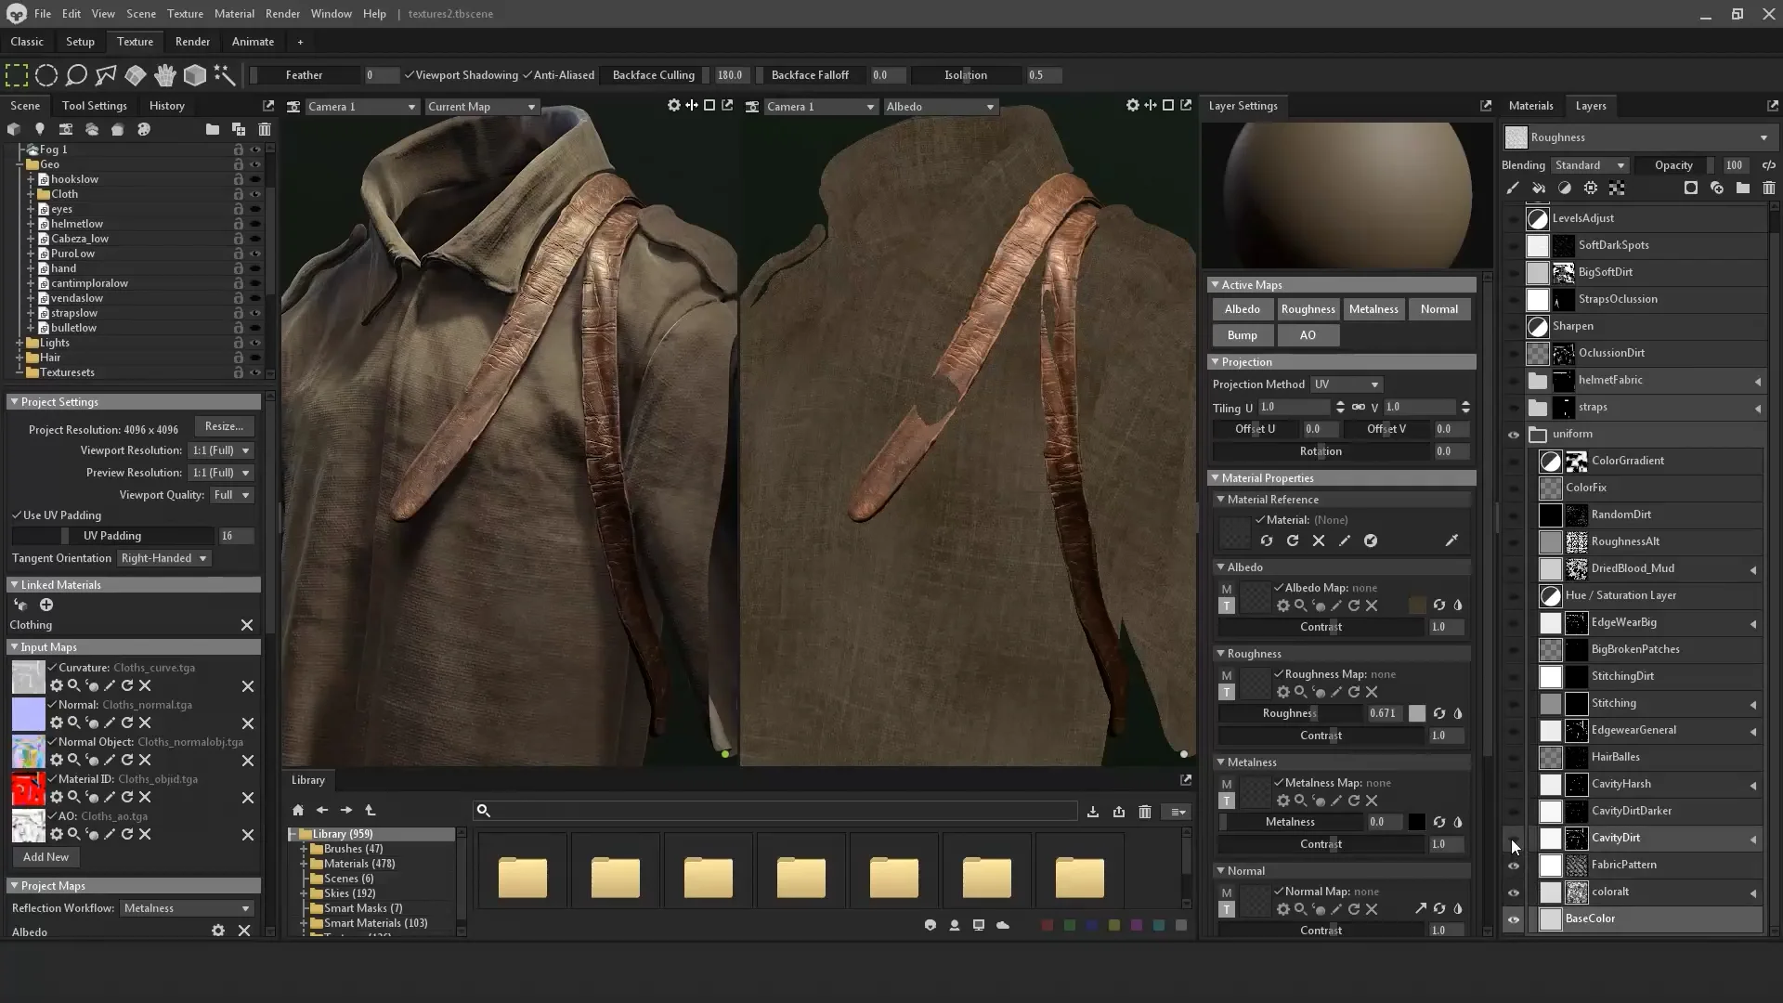The width and height of the screenshot is (1783, 1003).
Task: Open the Projection Method UV dropdown
Action: pos(1346,384)
